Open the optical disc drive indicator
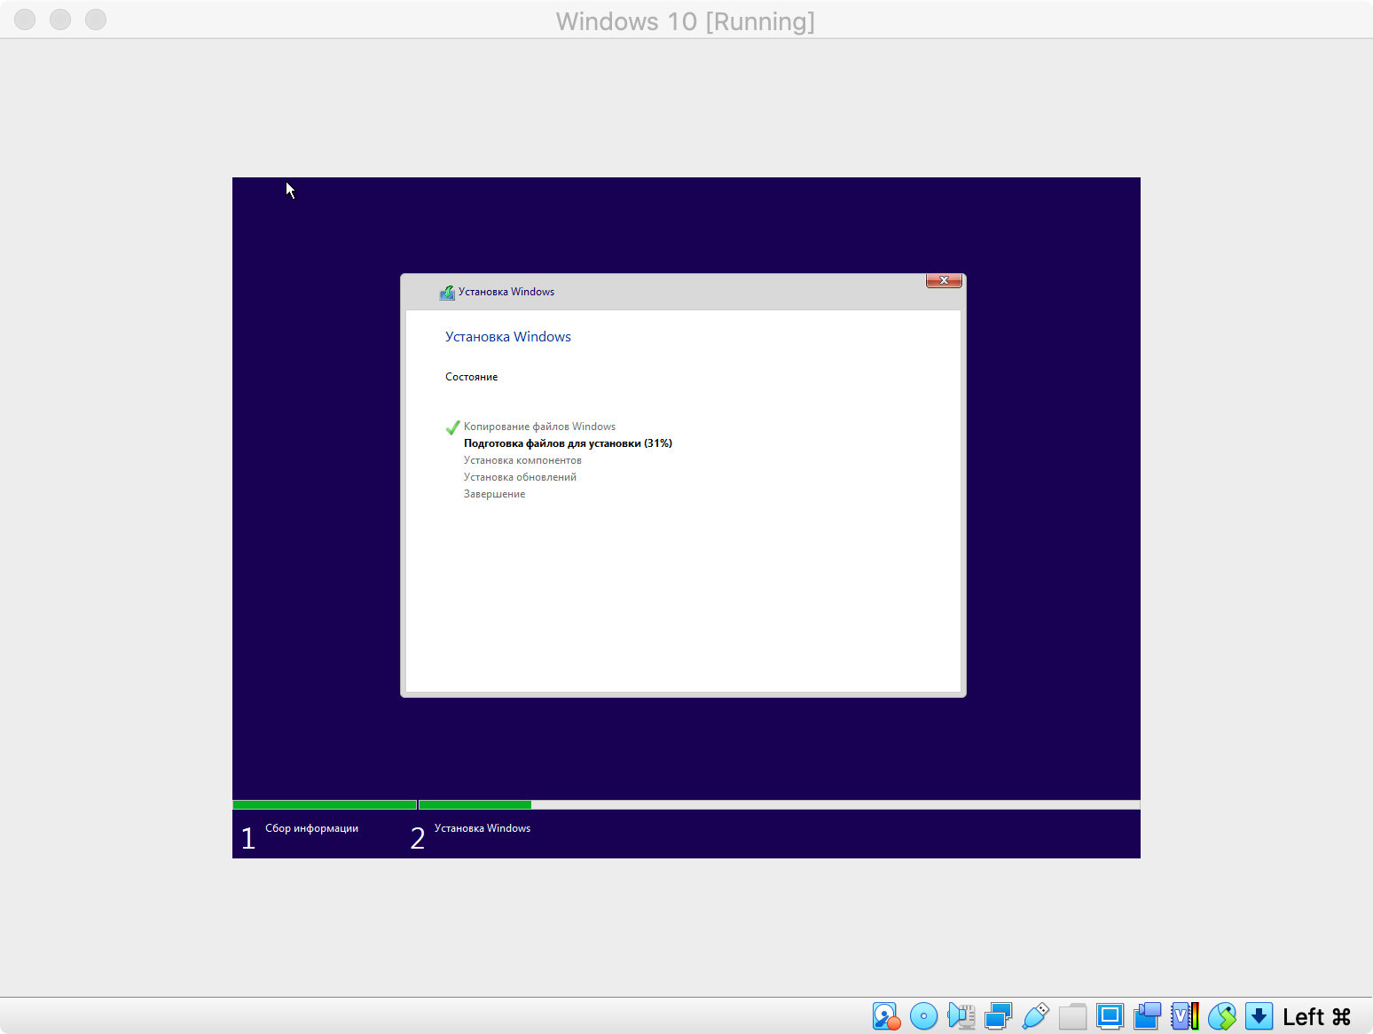The image size is (1373, 1034). (x=923, y=1016)
